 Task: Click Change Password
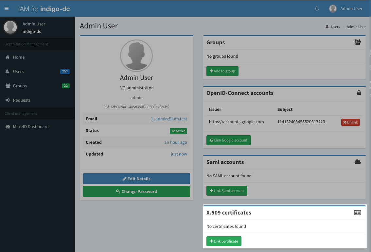(136, 191)
